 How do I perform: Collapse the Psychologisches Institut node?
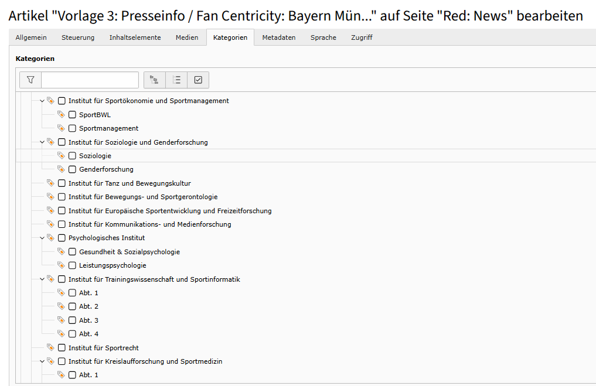tap(42, 238)
